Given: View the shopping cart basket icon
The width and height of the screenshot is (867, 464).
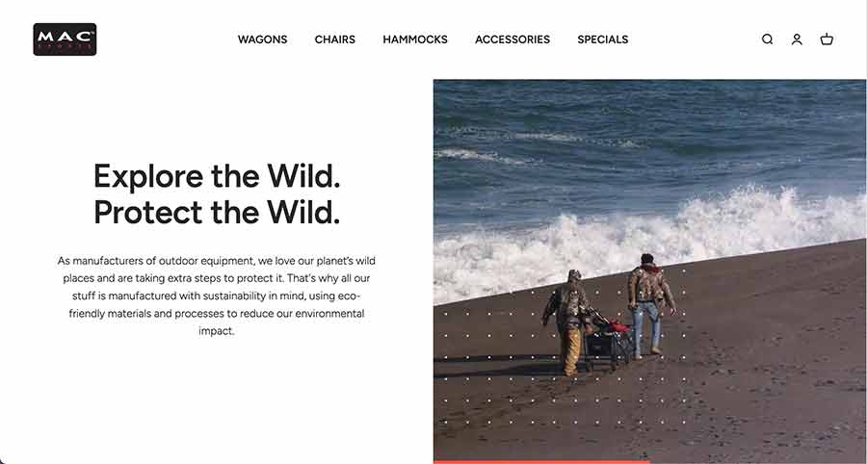Looking at the screenshot, I should [x=827, y=39].
